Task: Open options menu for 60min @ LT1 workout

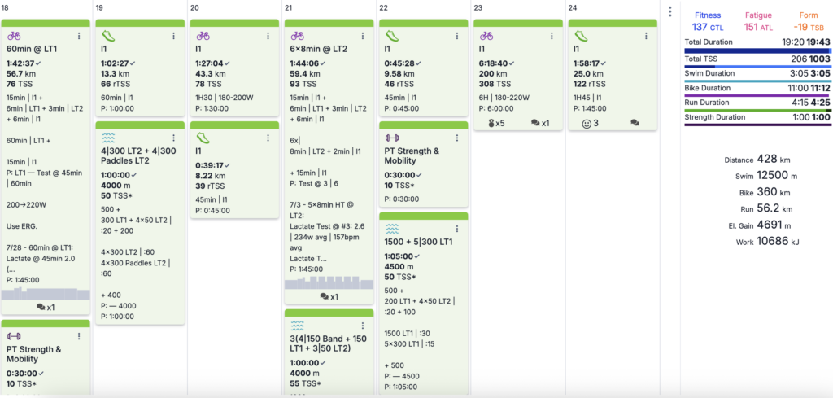Action: coord(78,36)
